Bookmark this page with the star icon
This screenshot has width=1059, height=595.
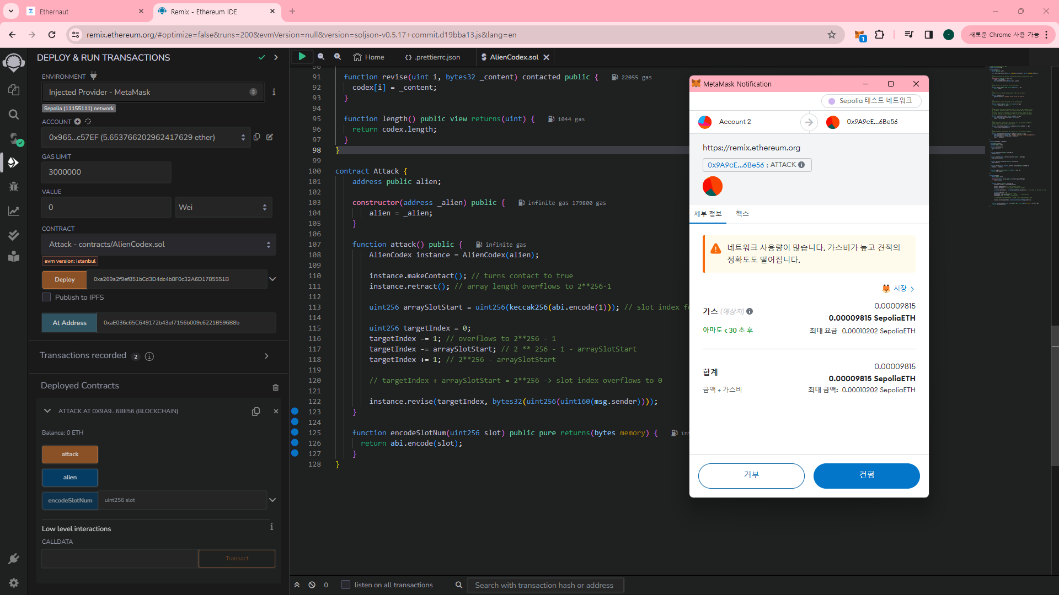point(832,35)
